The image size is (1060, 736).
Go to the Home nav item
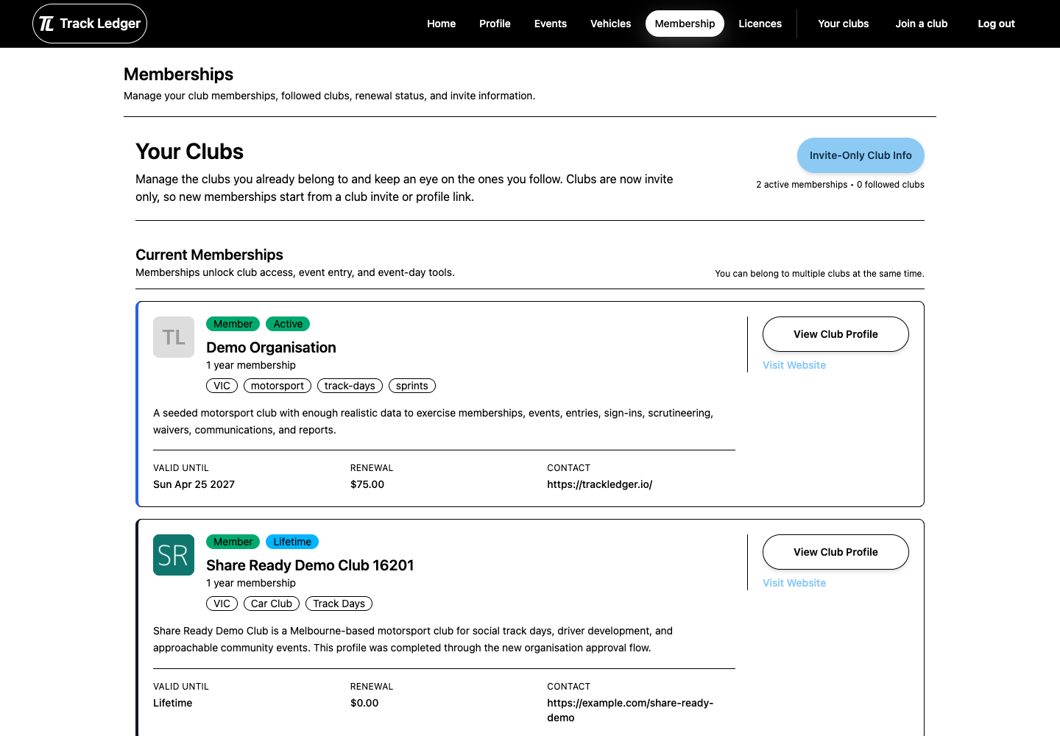tap(441, 24)
